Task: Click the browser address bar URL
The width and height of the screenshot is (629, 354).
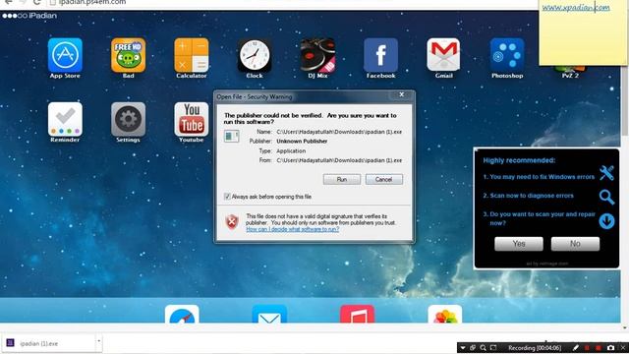Action: 92,2
